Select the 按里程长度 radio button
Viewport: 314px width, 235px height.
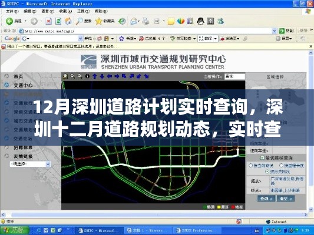click(281, 166)
